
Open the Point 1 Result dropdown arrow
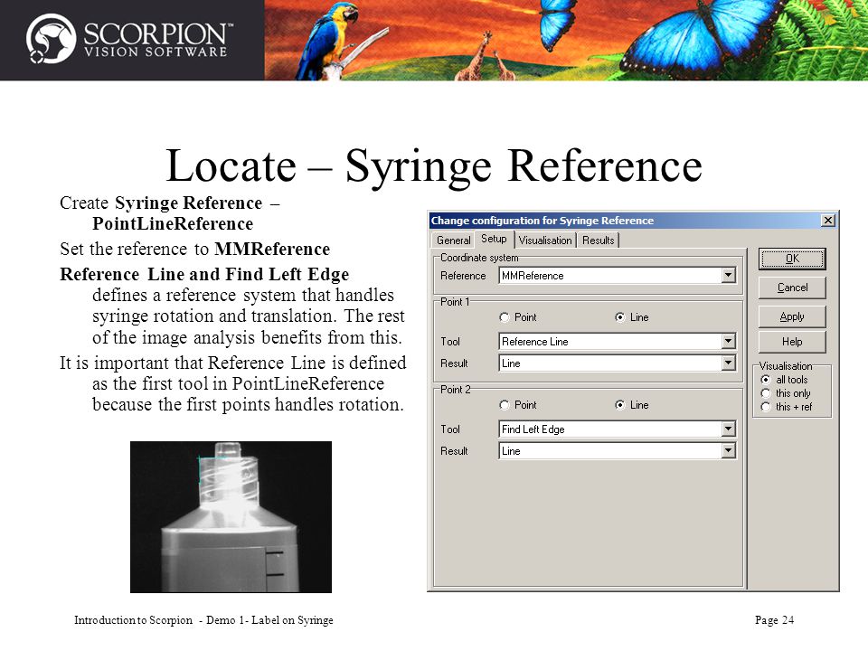(728, 363)
